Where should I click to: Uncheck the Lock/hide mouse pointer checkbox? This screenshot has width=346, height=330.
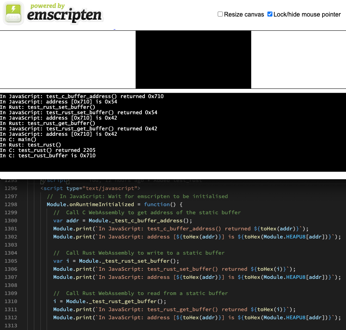click(x=270, y=14)
